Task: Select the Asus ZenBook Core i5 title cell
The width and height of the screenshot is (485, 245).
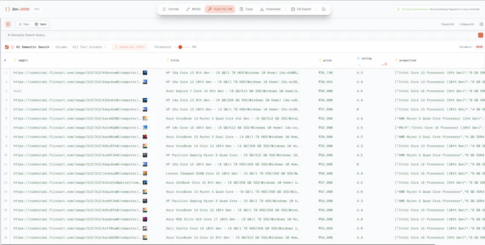Action: click(232, 183)
